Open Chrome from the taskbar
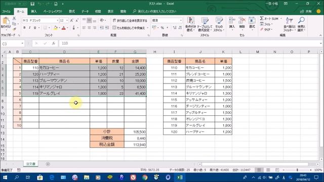 click(x=145, y=177)
